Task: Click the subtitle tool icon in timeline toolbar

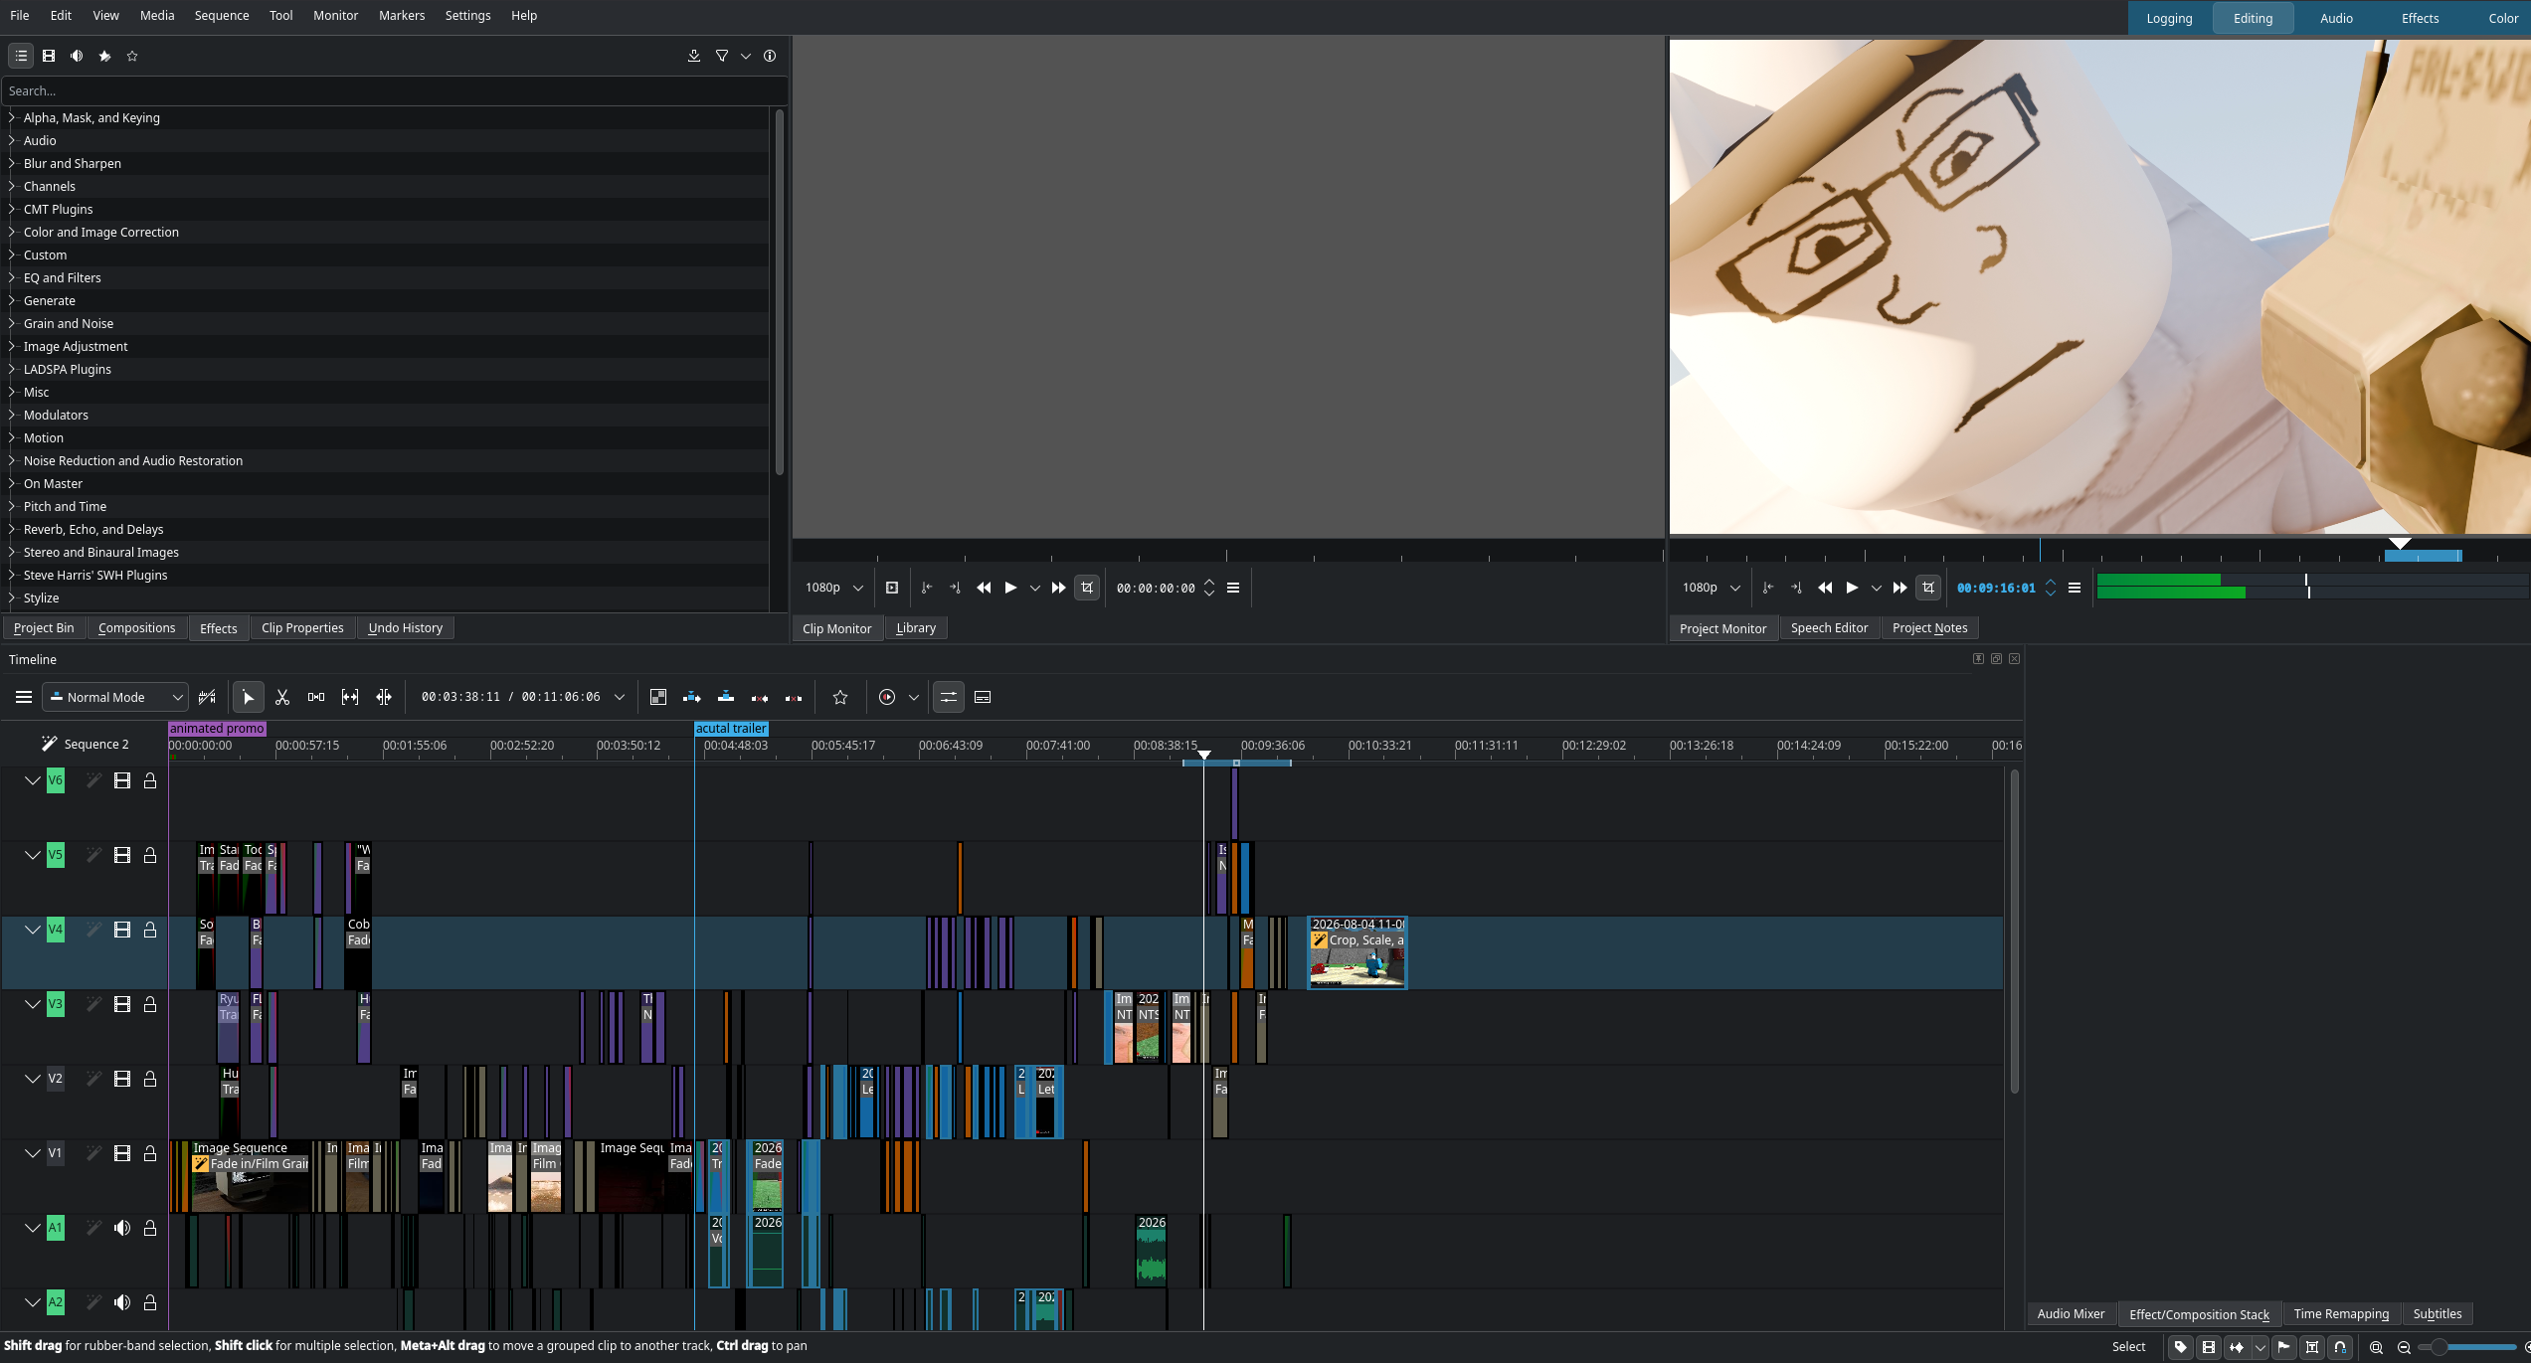Action: (x=983, y=698)
